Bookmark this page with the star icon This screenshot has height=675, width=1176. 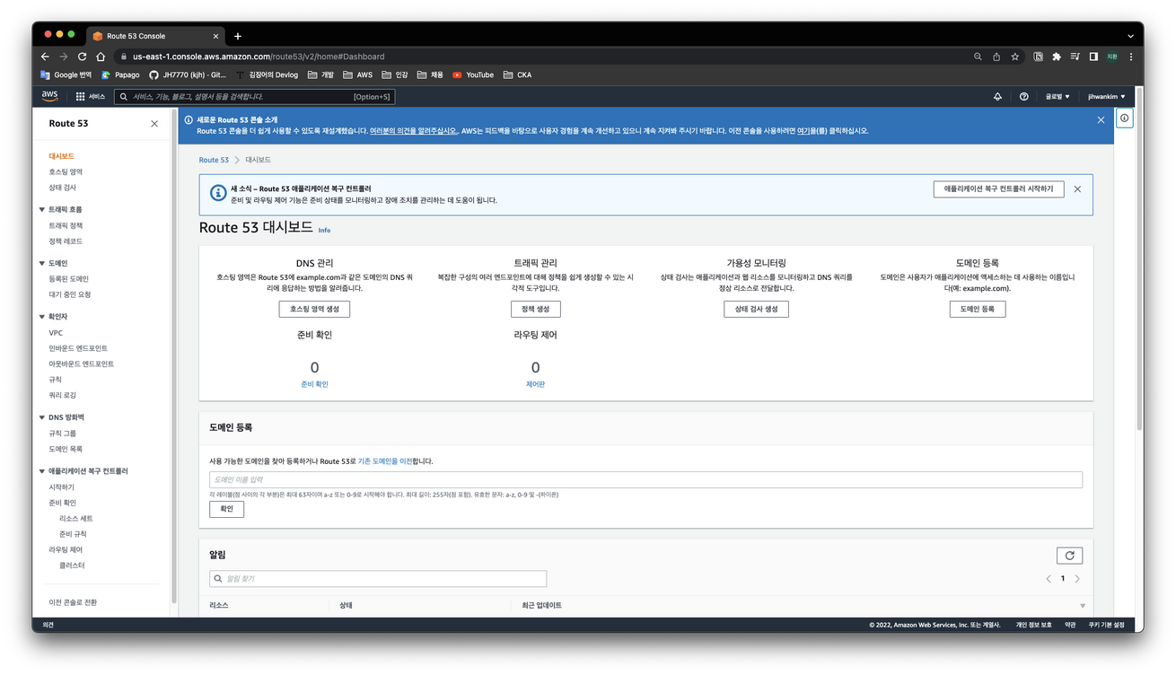(1014, 57)
